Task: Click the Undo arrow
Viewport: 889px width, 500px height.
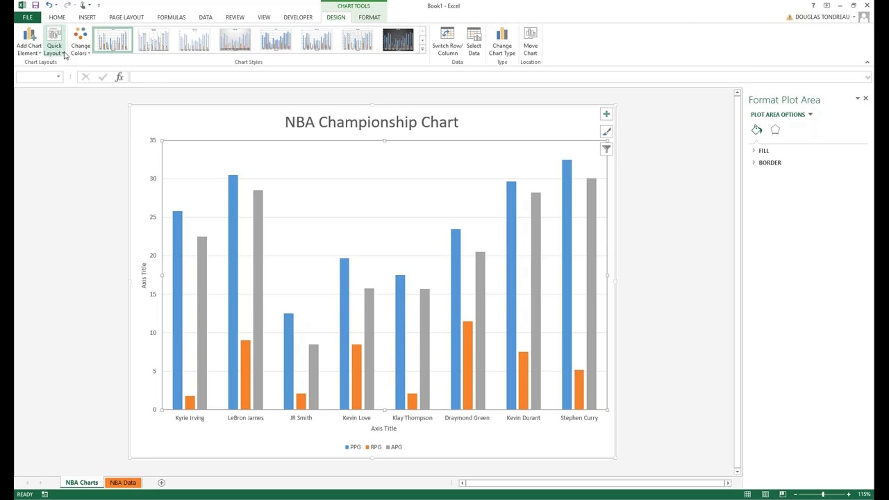Action: click(49, 6)
